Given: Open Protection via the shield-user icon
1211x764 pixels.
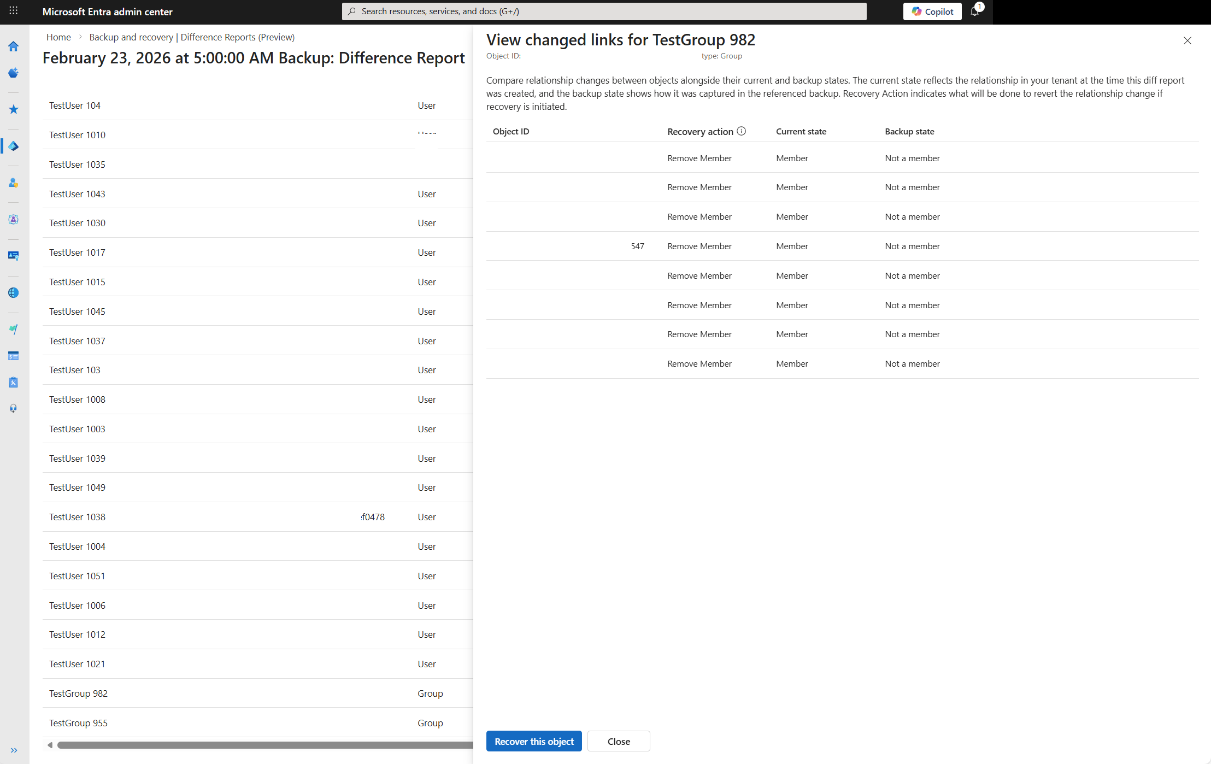Looking at the screenshot, I should [x=13, y=183].
